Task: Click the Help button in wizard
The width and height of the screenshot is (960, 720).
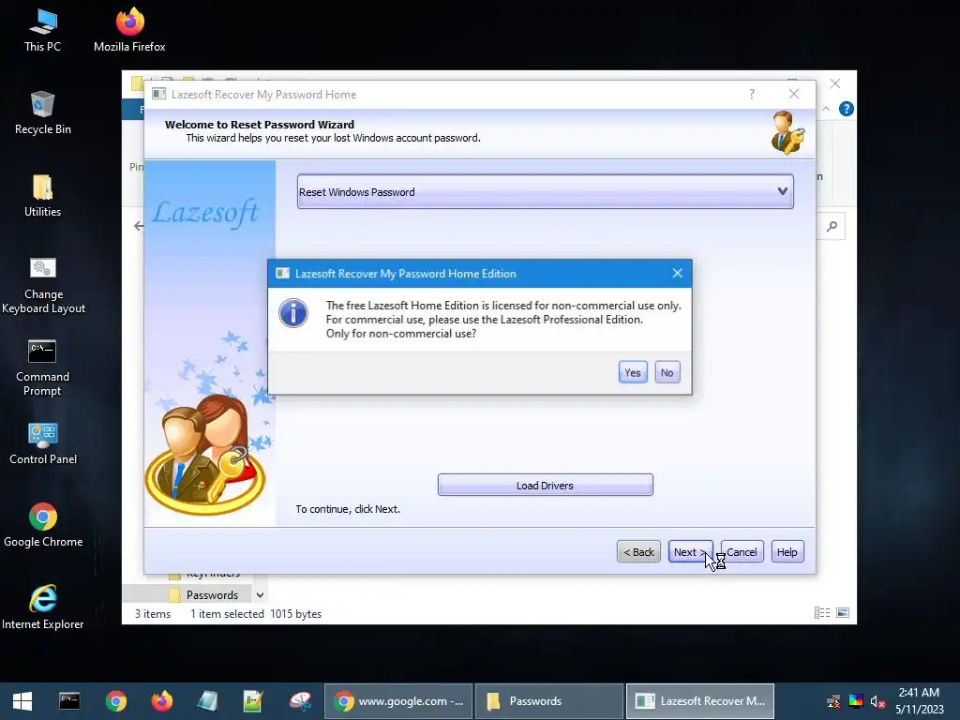Action: (x=787, y=551)
